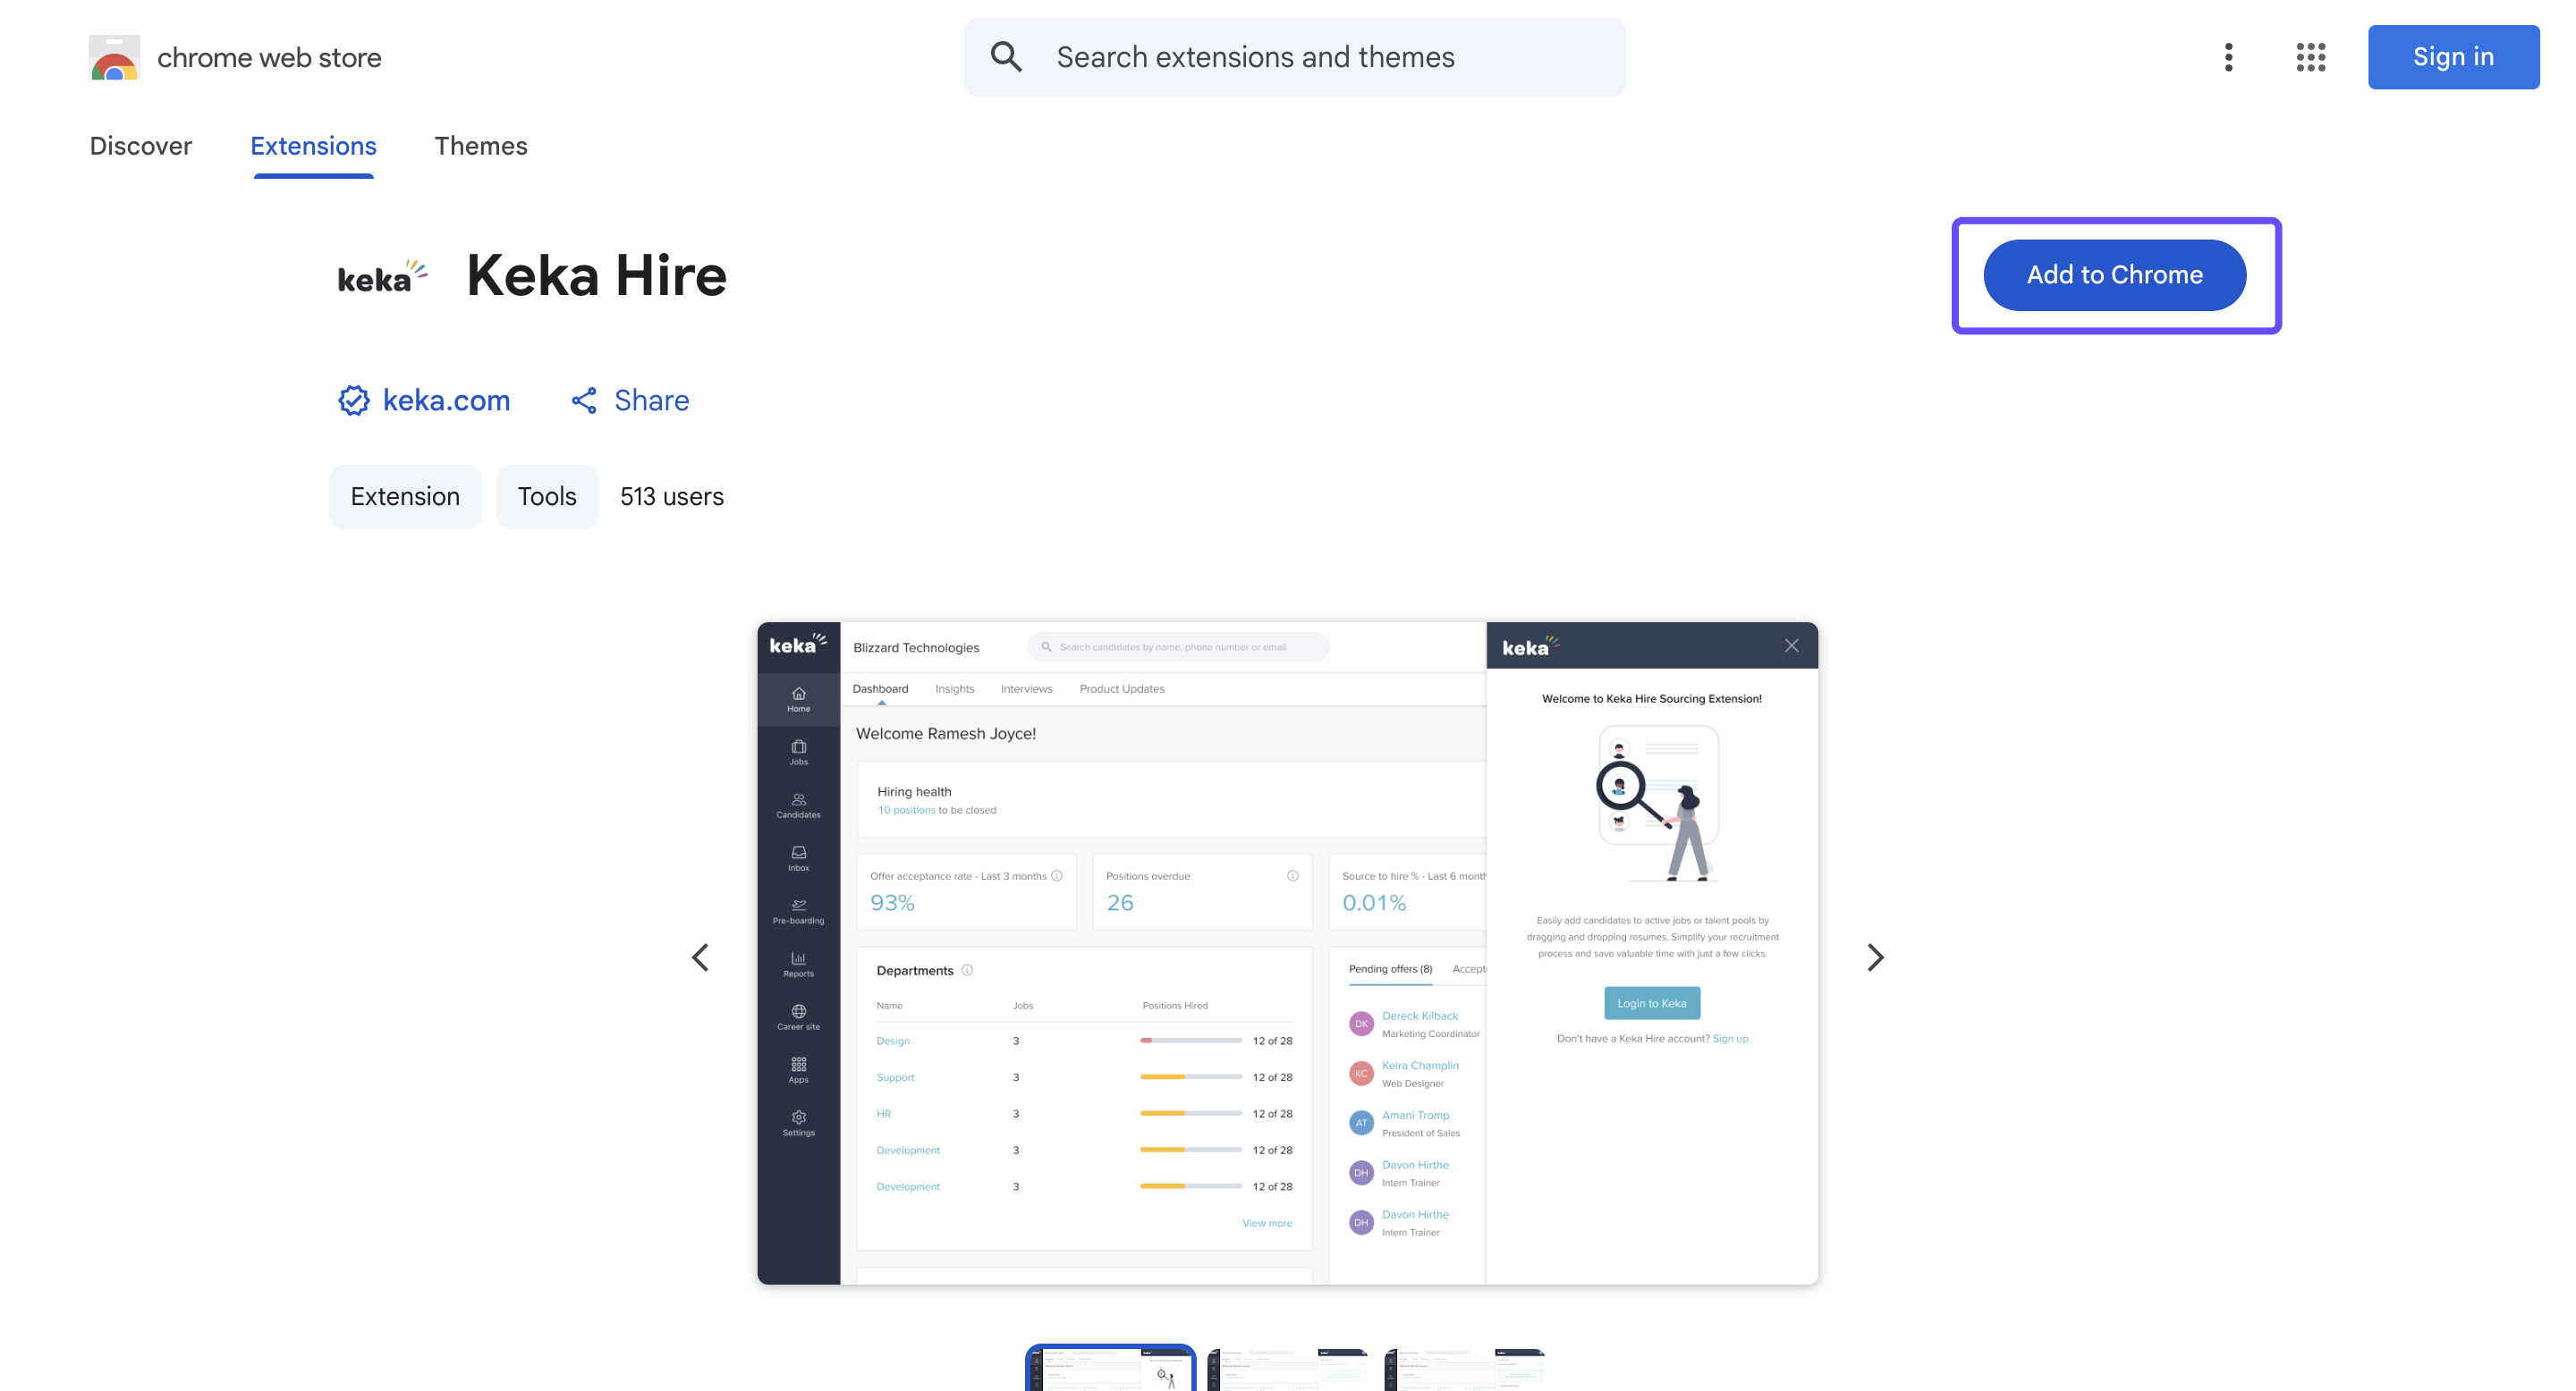The image size is (2576, 1391).
Task: Open the Google apps grid icon
Action: 2310,57
